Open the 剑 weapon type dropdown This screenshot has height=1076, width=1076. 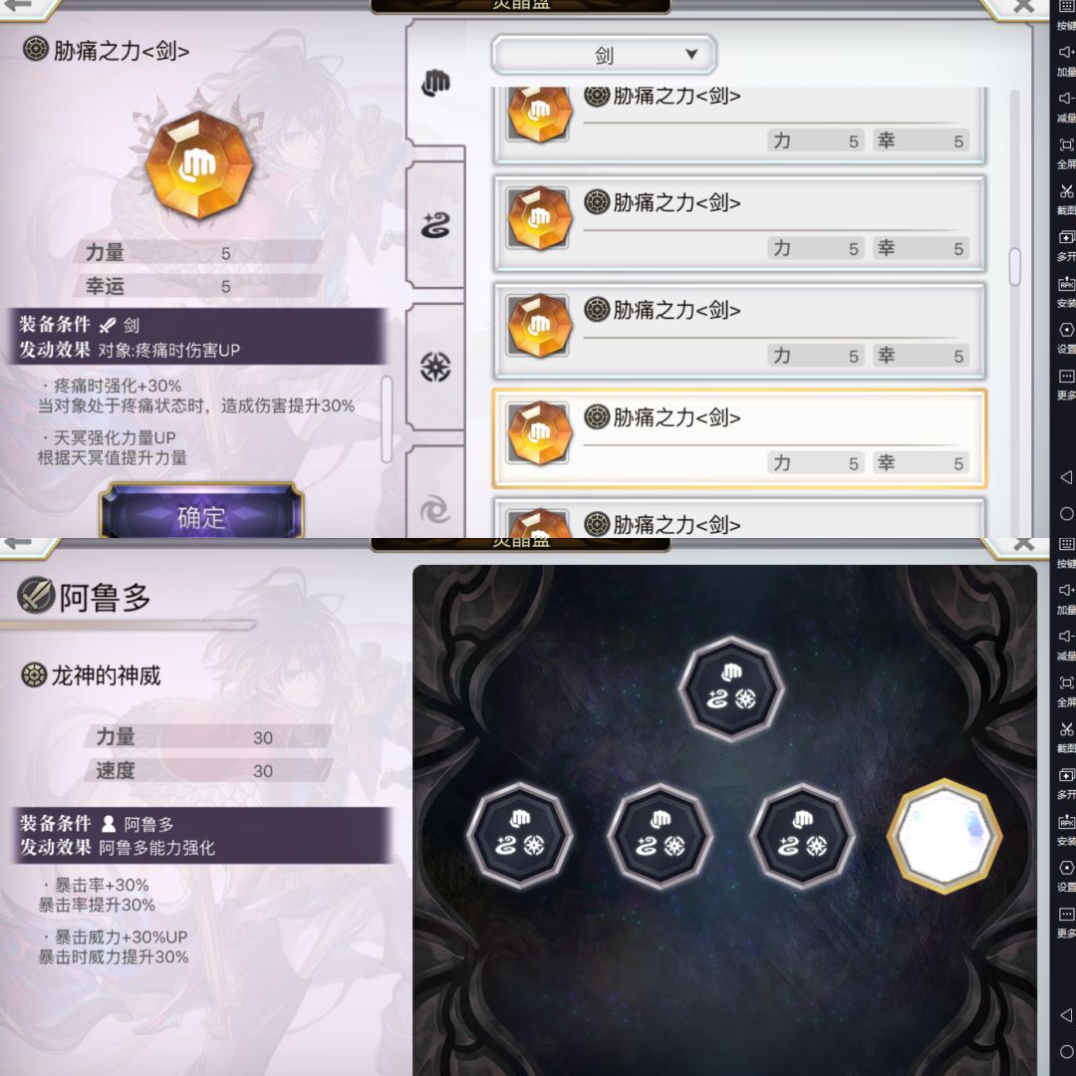point(604,55)
